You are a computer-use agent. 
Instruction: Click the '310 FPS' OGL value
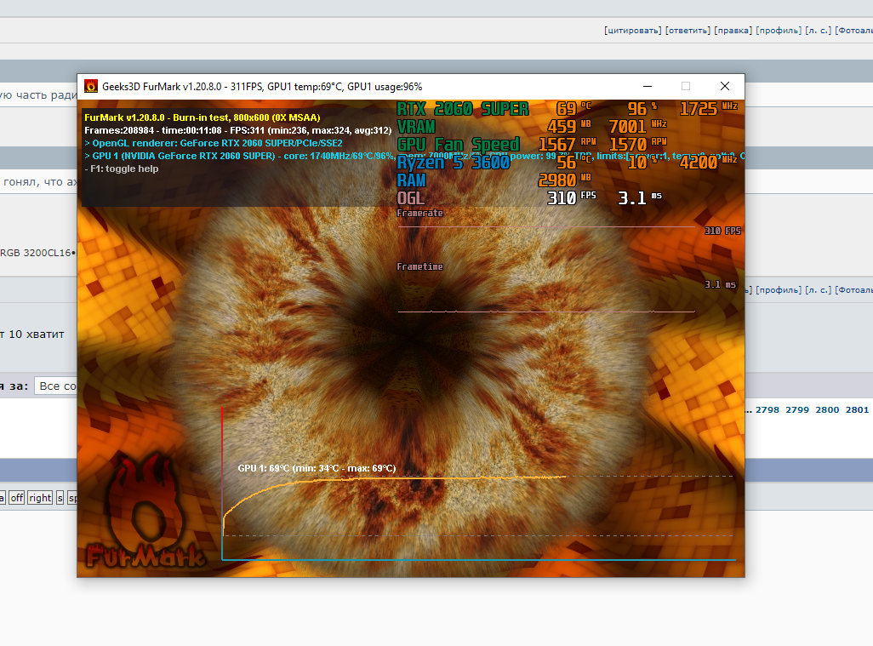point(572,197)
